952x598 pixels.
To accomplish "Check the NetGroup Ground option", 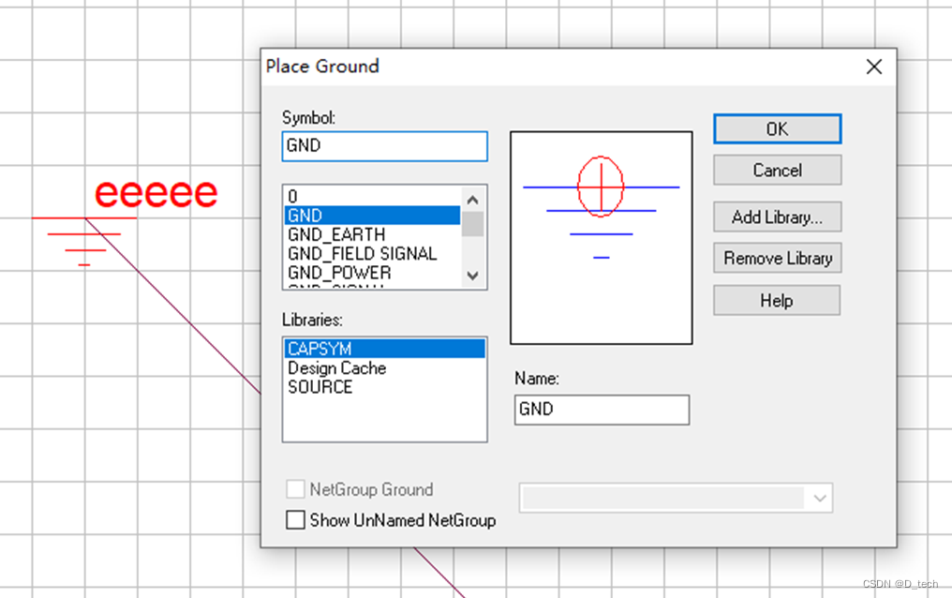I will tap(295, 489).
